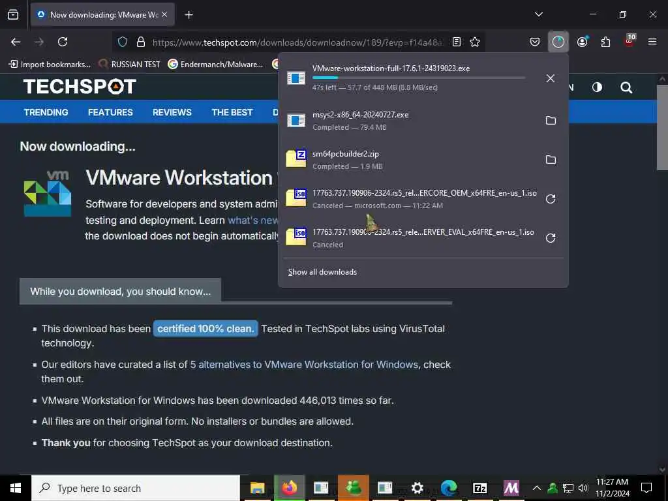This screenshot has height=501, width=668.
Task: Open THE BEST menu
Action: [x=232, y=112]
